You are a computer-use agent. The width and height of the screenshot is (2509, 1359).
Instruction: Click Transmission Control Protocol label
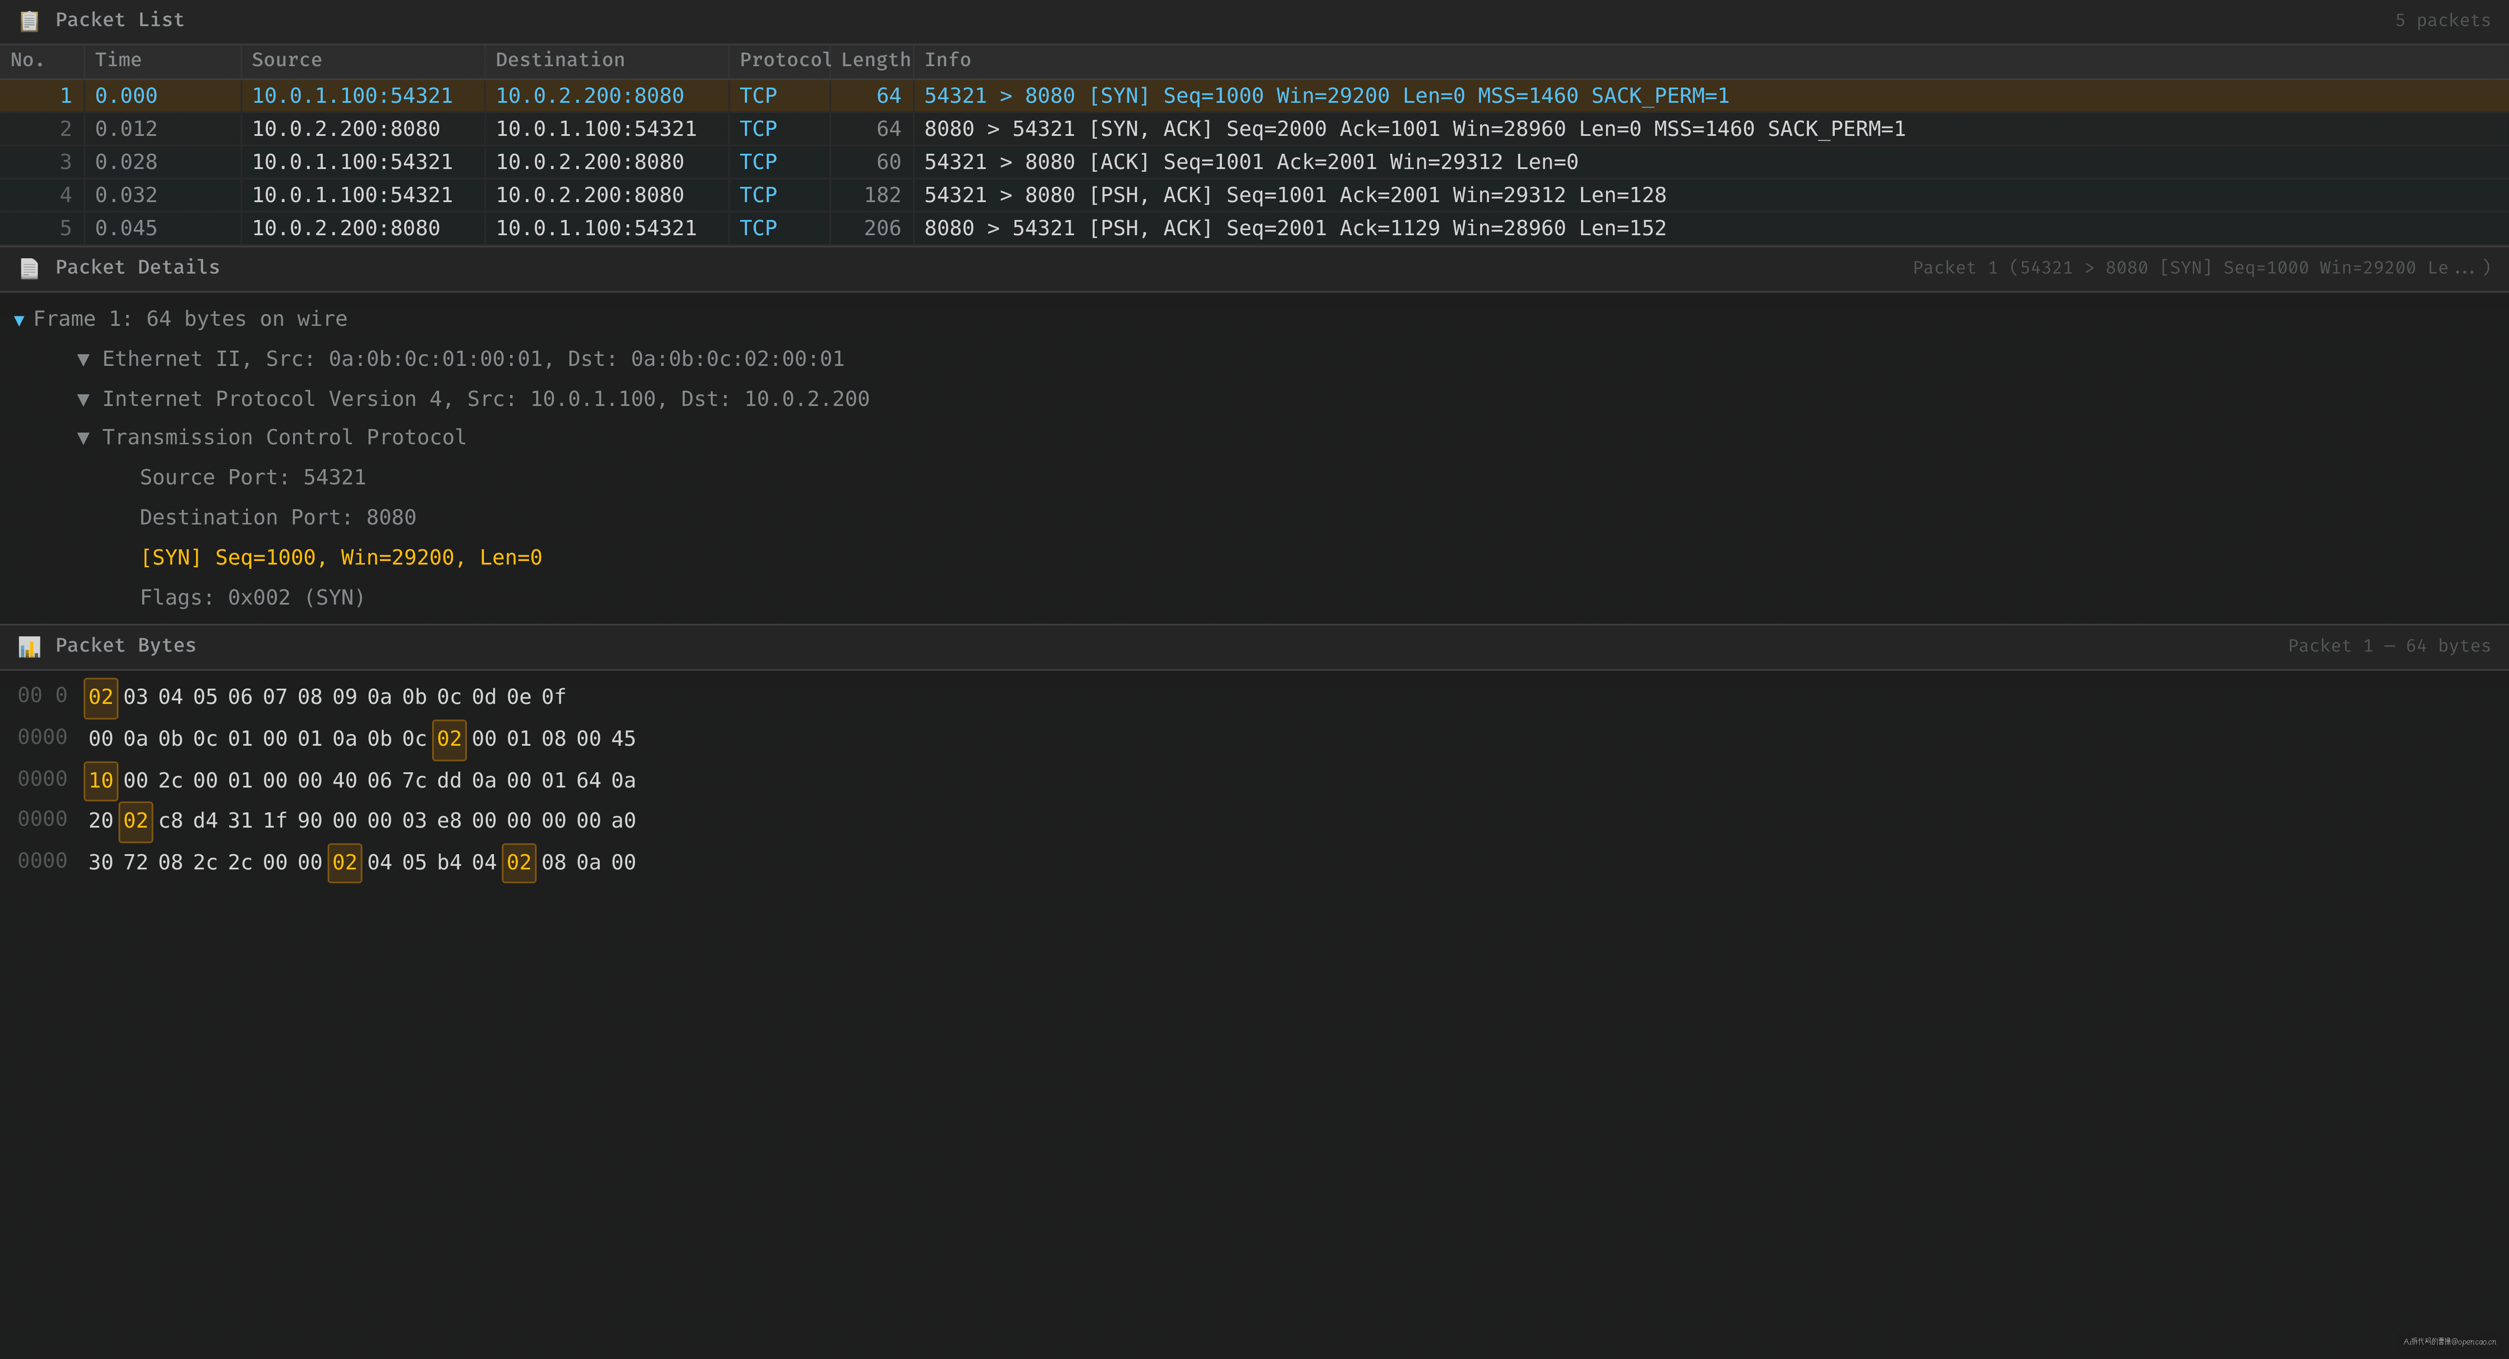pyautogui.click(x=284, y=437)
